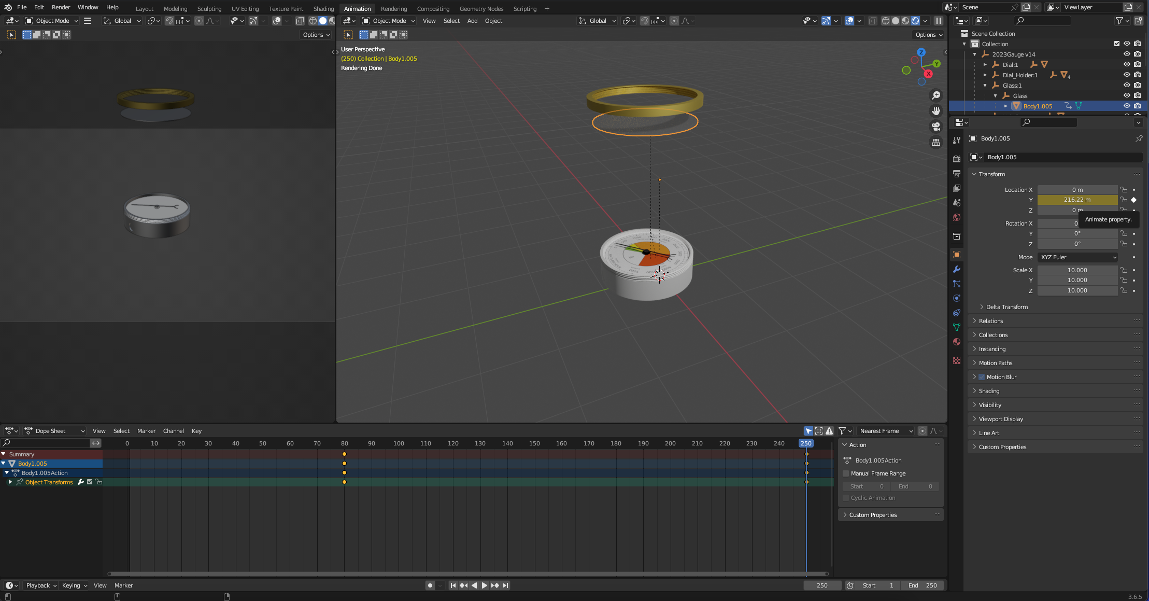Viewport: 1149px width, 601px height.
Task: Open the Scene properties tab
Action: click(x=957, y=203)
